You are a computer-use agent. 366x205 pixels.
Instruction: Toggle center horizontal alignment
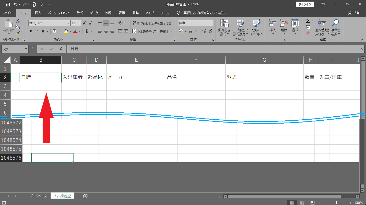pos(106,31)
